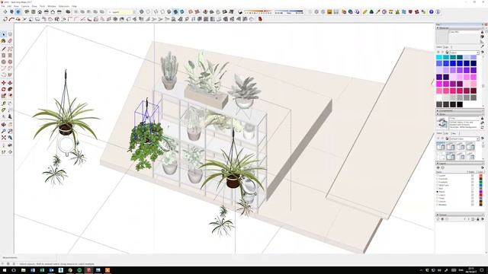
Task: Click the Zoom Extents tool
Action: pos(3,138)
